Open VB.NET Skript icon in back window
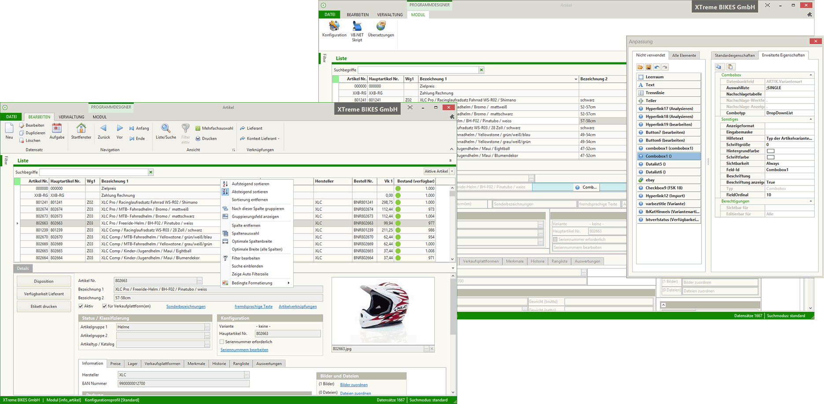 pyautogui.click(x=357, y=26)
